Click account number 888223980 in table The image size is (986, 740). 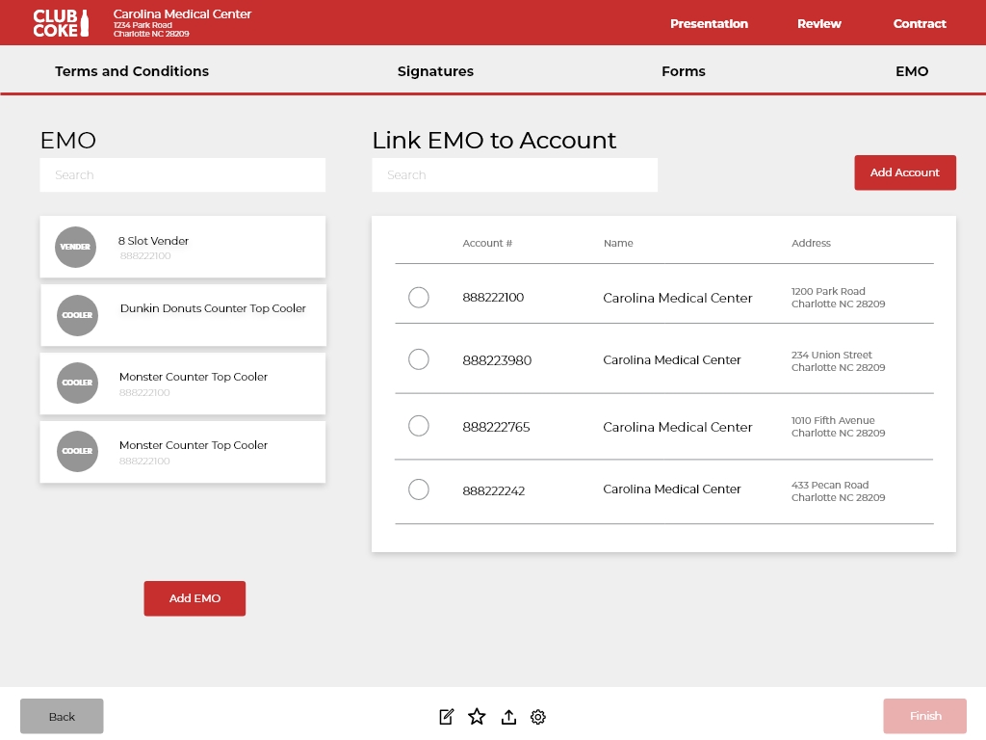pos(497,360)
